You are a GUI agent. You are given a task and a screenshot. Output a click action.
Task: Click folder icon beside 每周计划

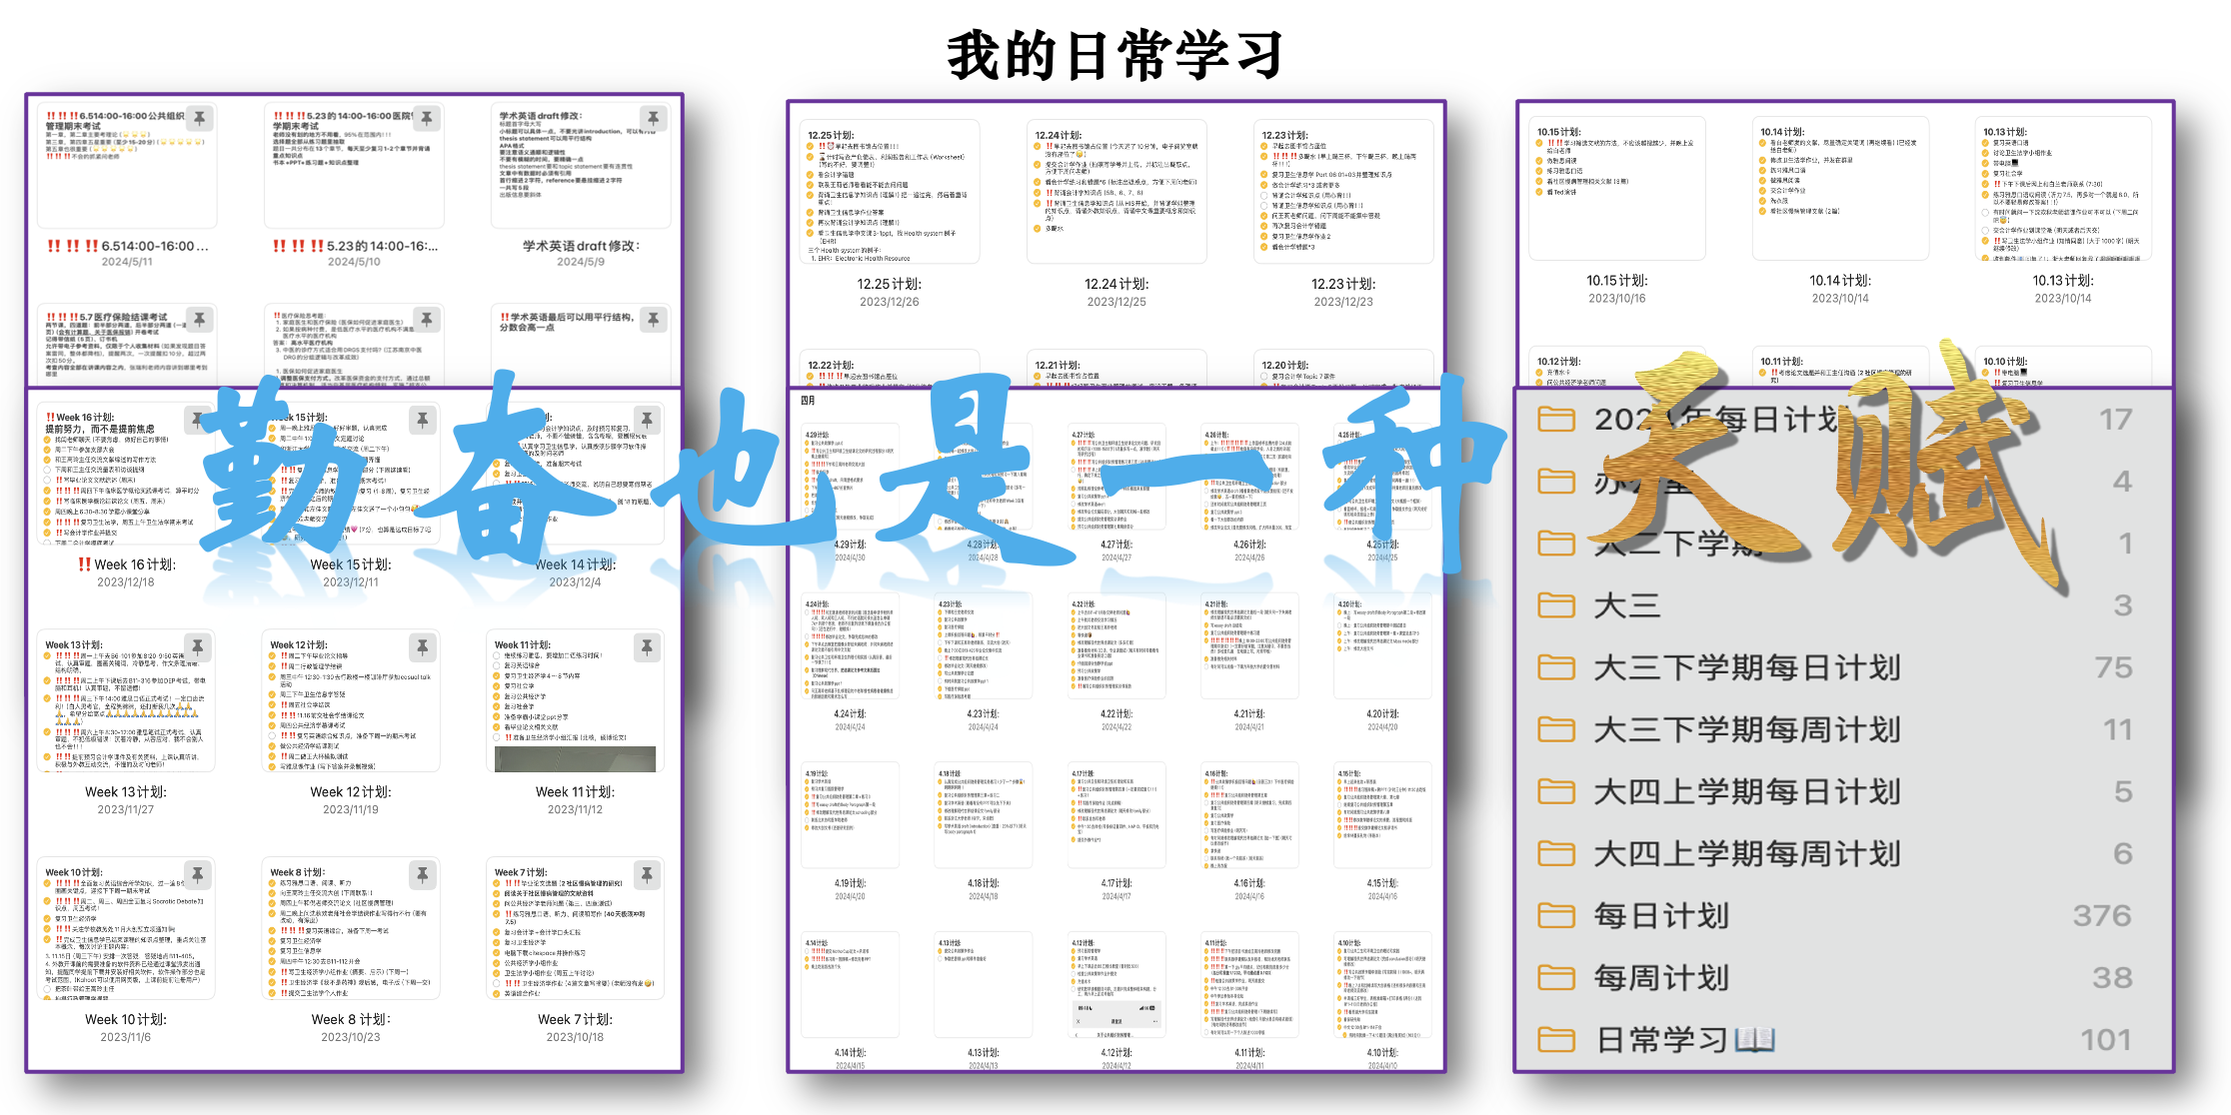1556,977
